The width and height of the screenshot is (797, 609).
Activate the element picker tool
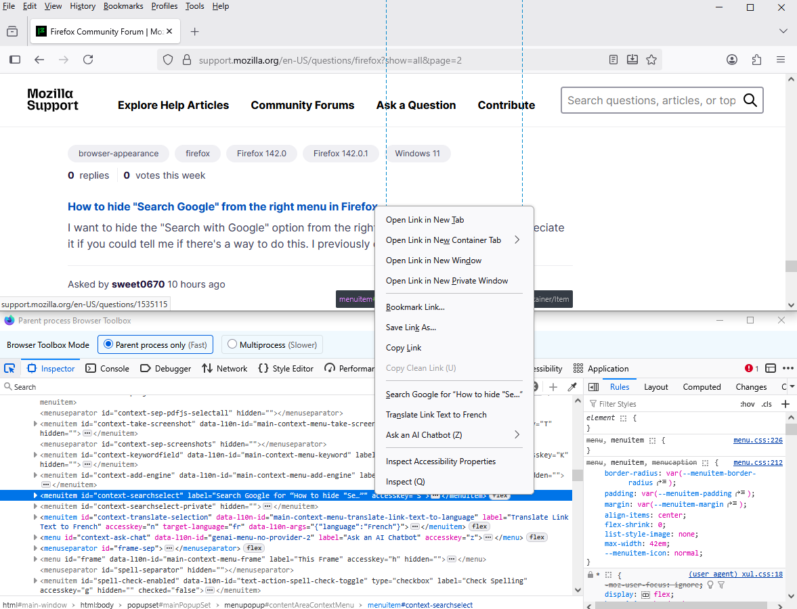9,368
